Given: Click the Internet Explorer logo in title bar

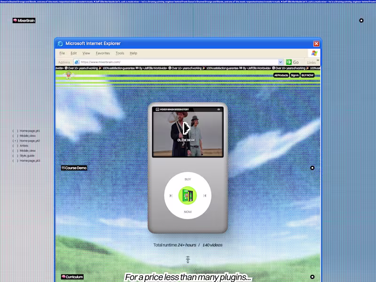Looking at the screenshot, I should coord(60,44).
